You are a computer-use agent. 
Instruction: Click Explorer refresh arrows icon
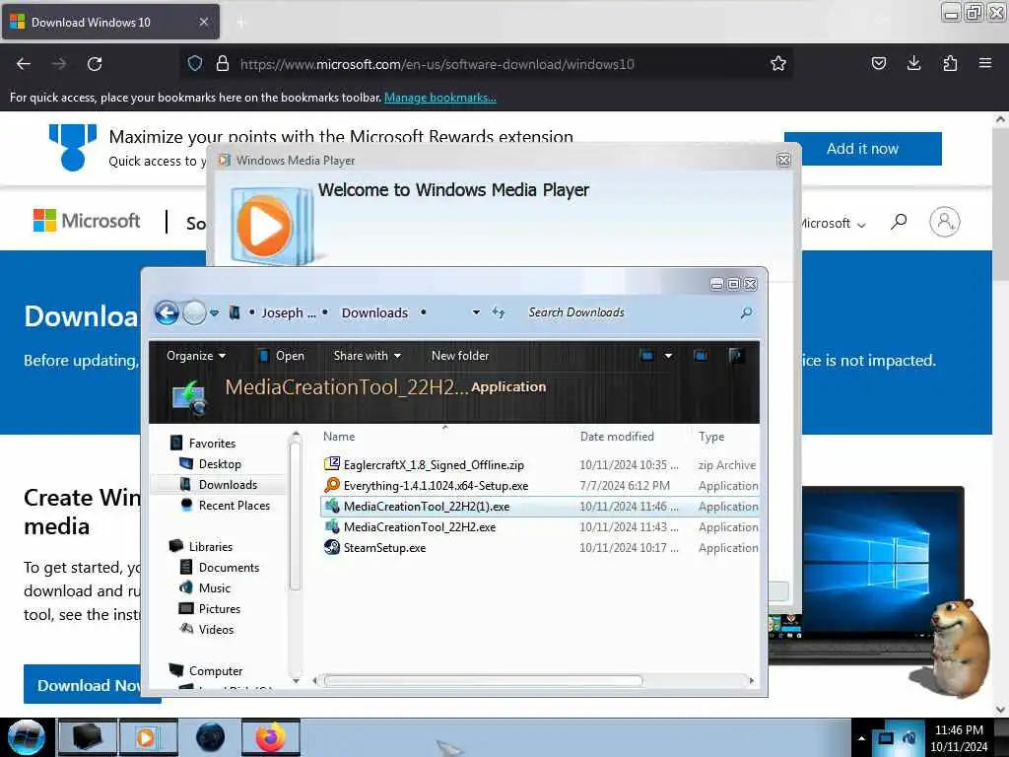(498, 312)
